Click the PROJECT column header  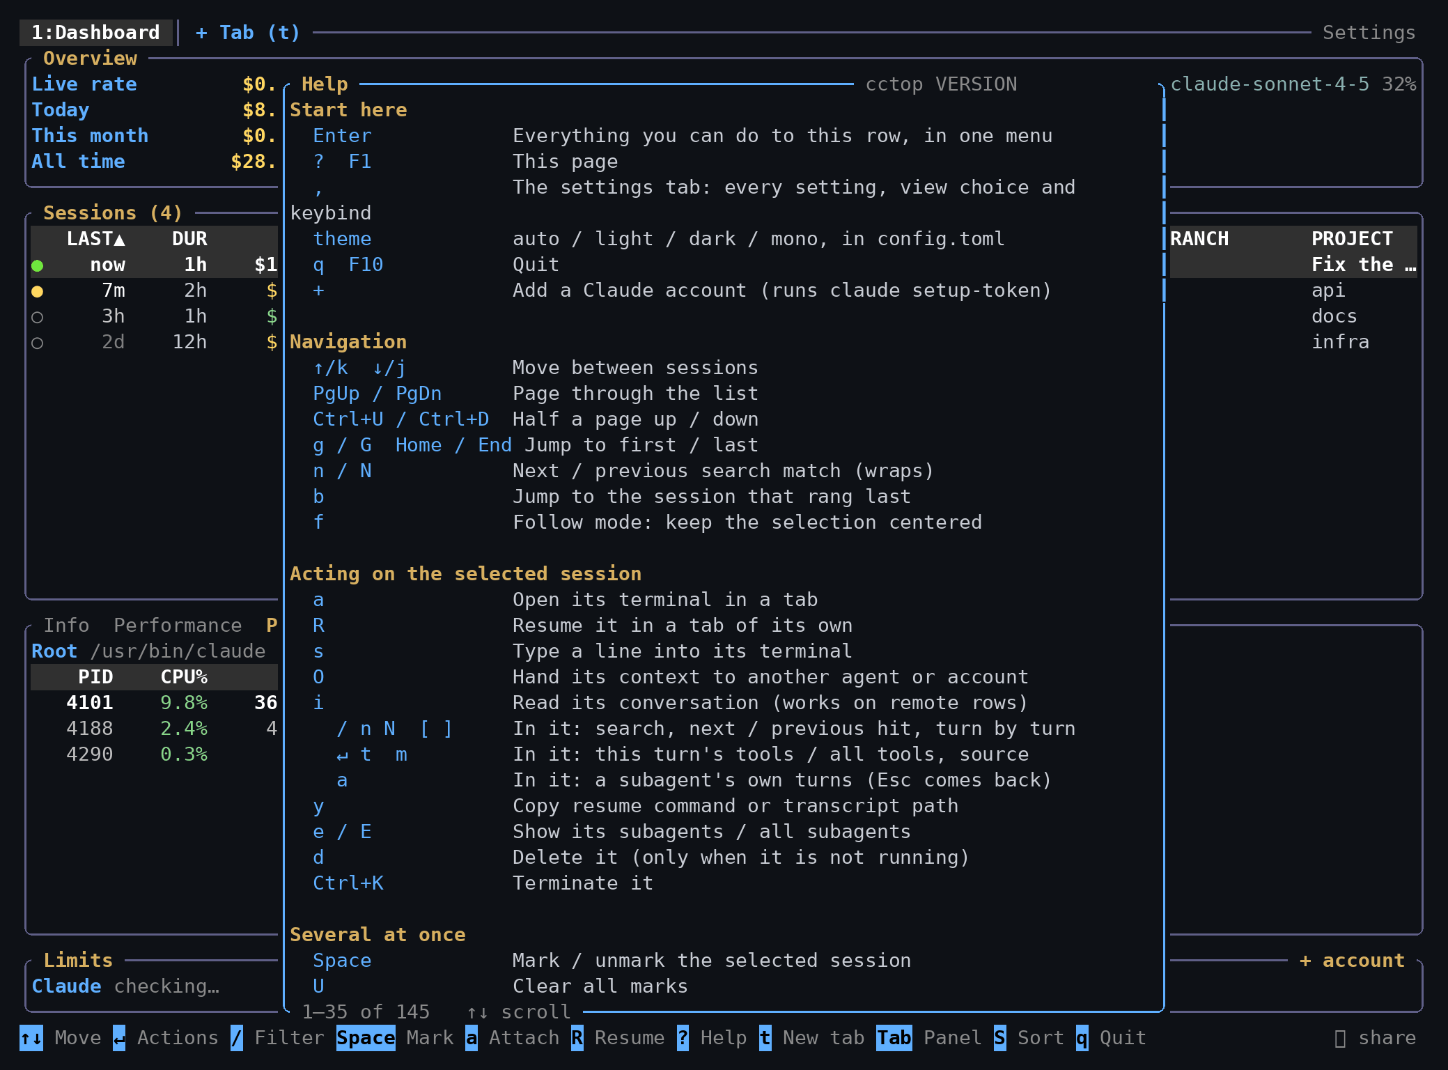pyautogui.click(x=1352, y=239)
